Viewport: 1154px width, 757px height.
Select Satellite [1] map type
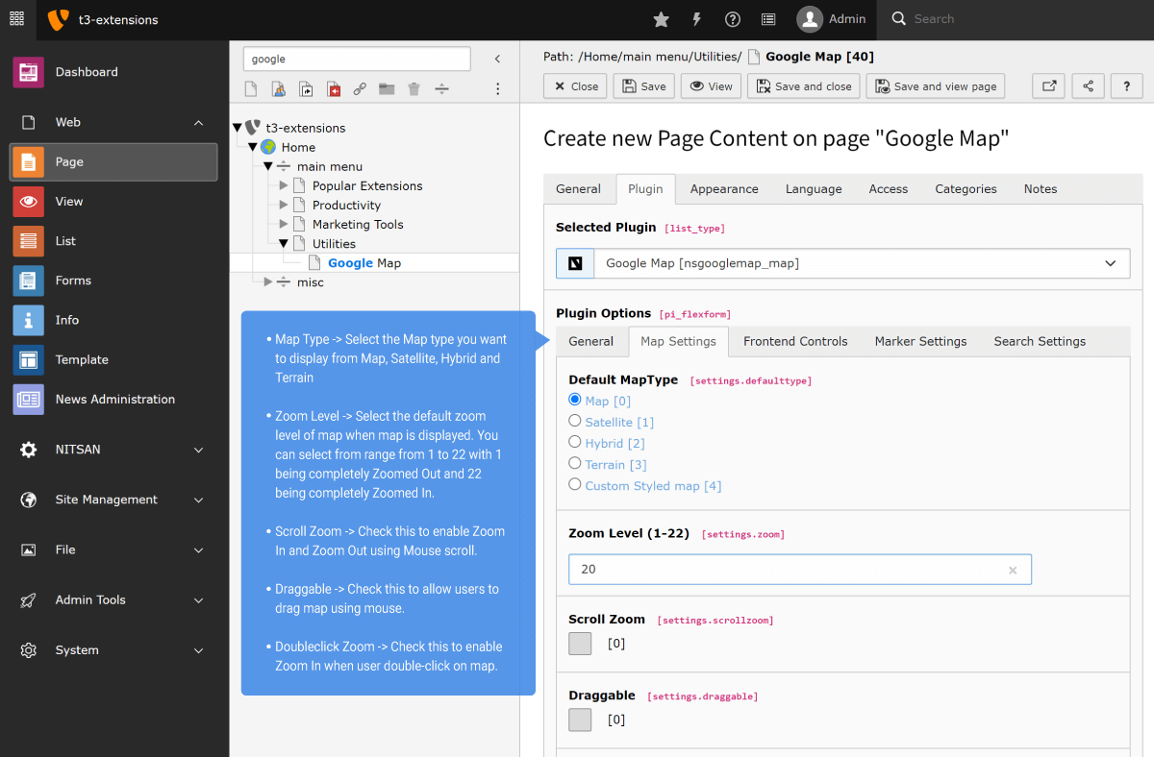point(575,421)
